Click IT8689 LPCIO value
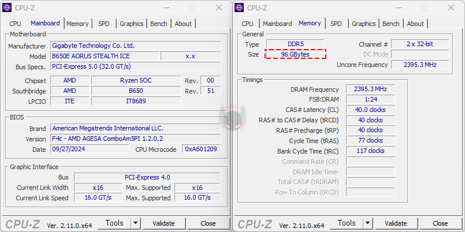This screenshot has width=465, height=232. pyautogui.click(x=136, y=101)
